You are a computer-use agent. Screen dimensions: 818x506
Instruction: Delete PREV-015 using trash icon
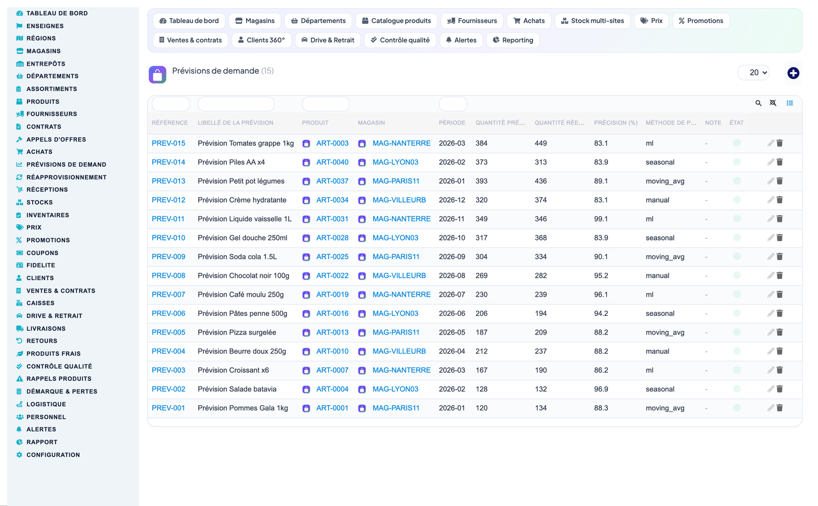point(780,143)
